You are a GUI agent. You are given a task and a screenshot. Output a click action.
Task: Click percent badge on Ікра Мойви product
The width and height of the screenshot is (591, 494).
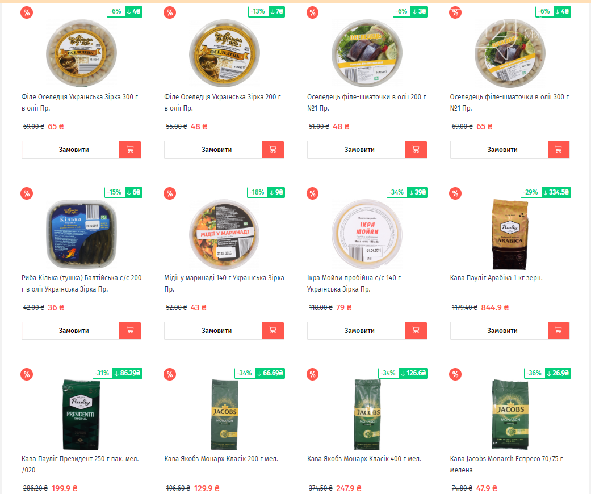pyautogui.click(x=312, y=193)
